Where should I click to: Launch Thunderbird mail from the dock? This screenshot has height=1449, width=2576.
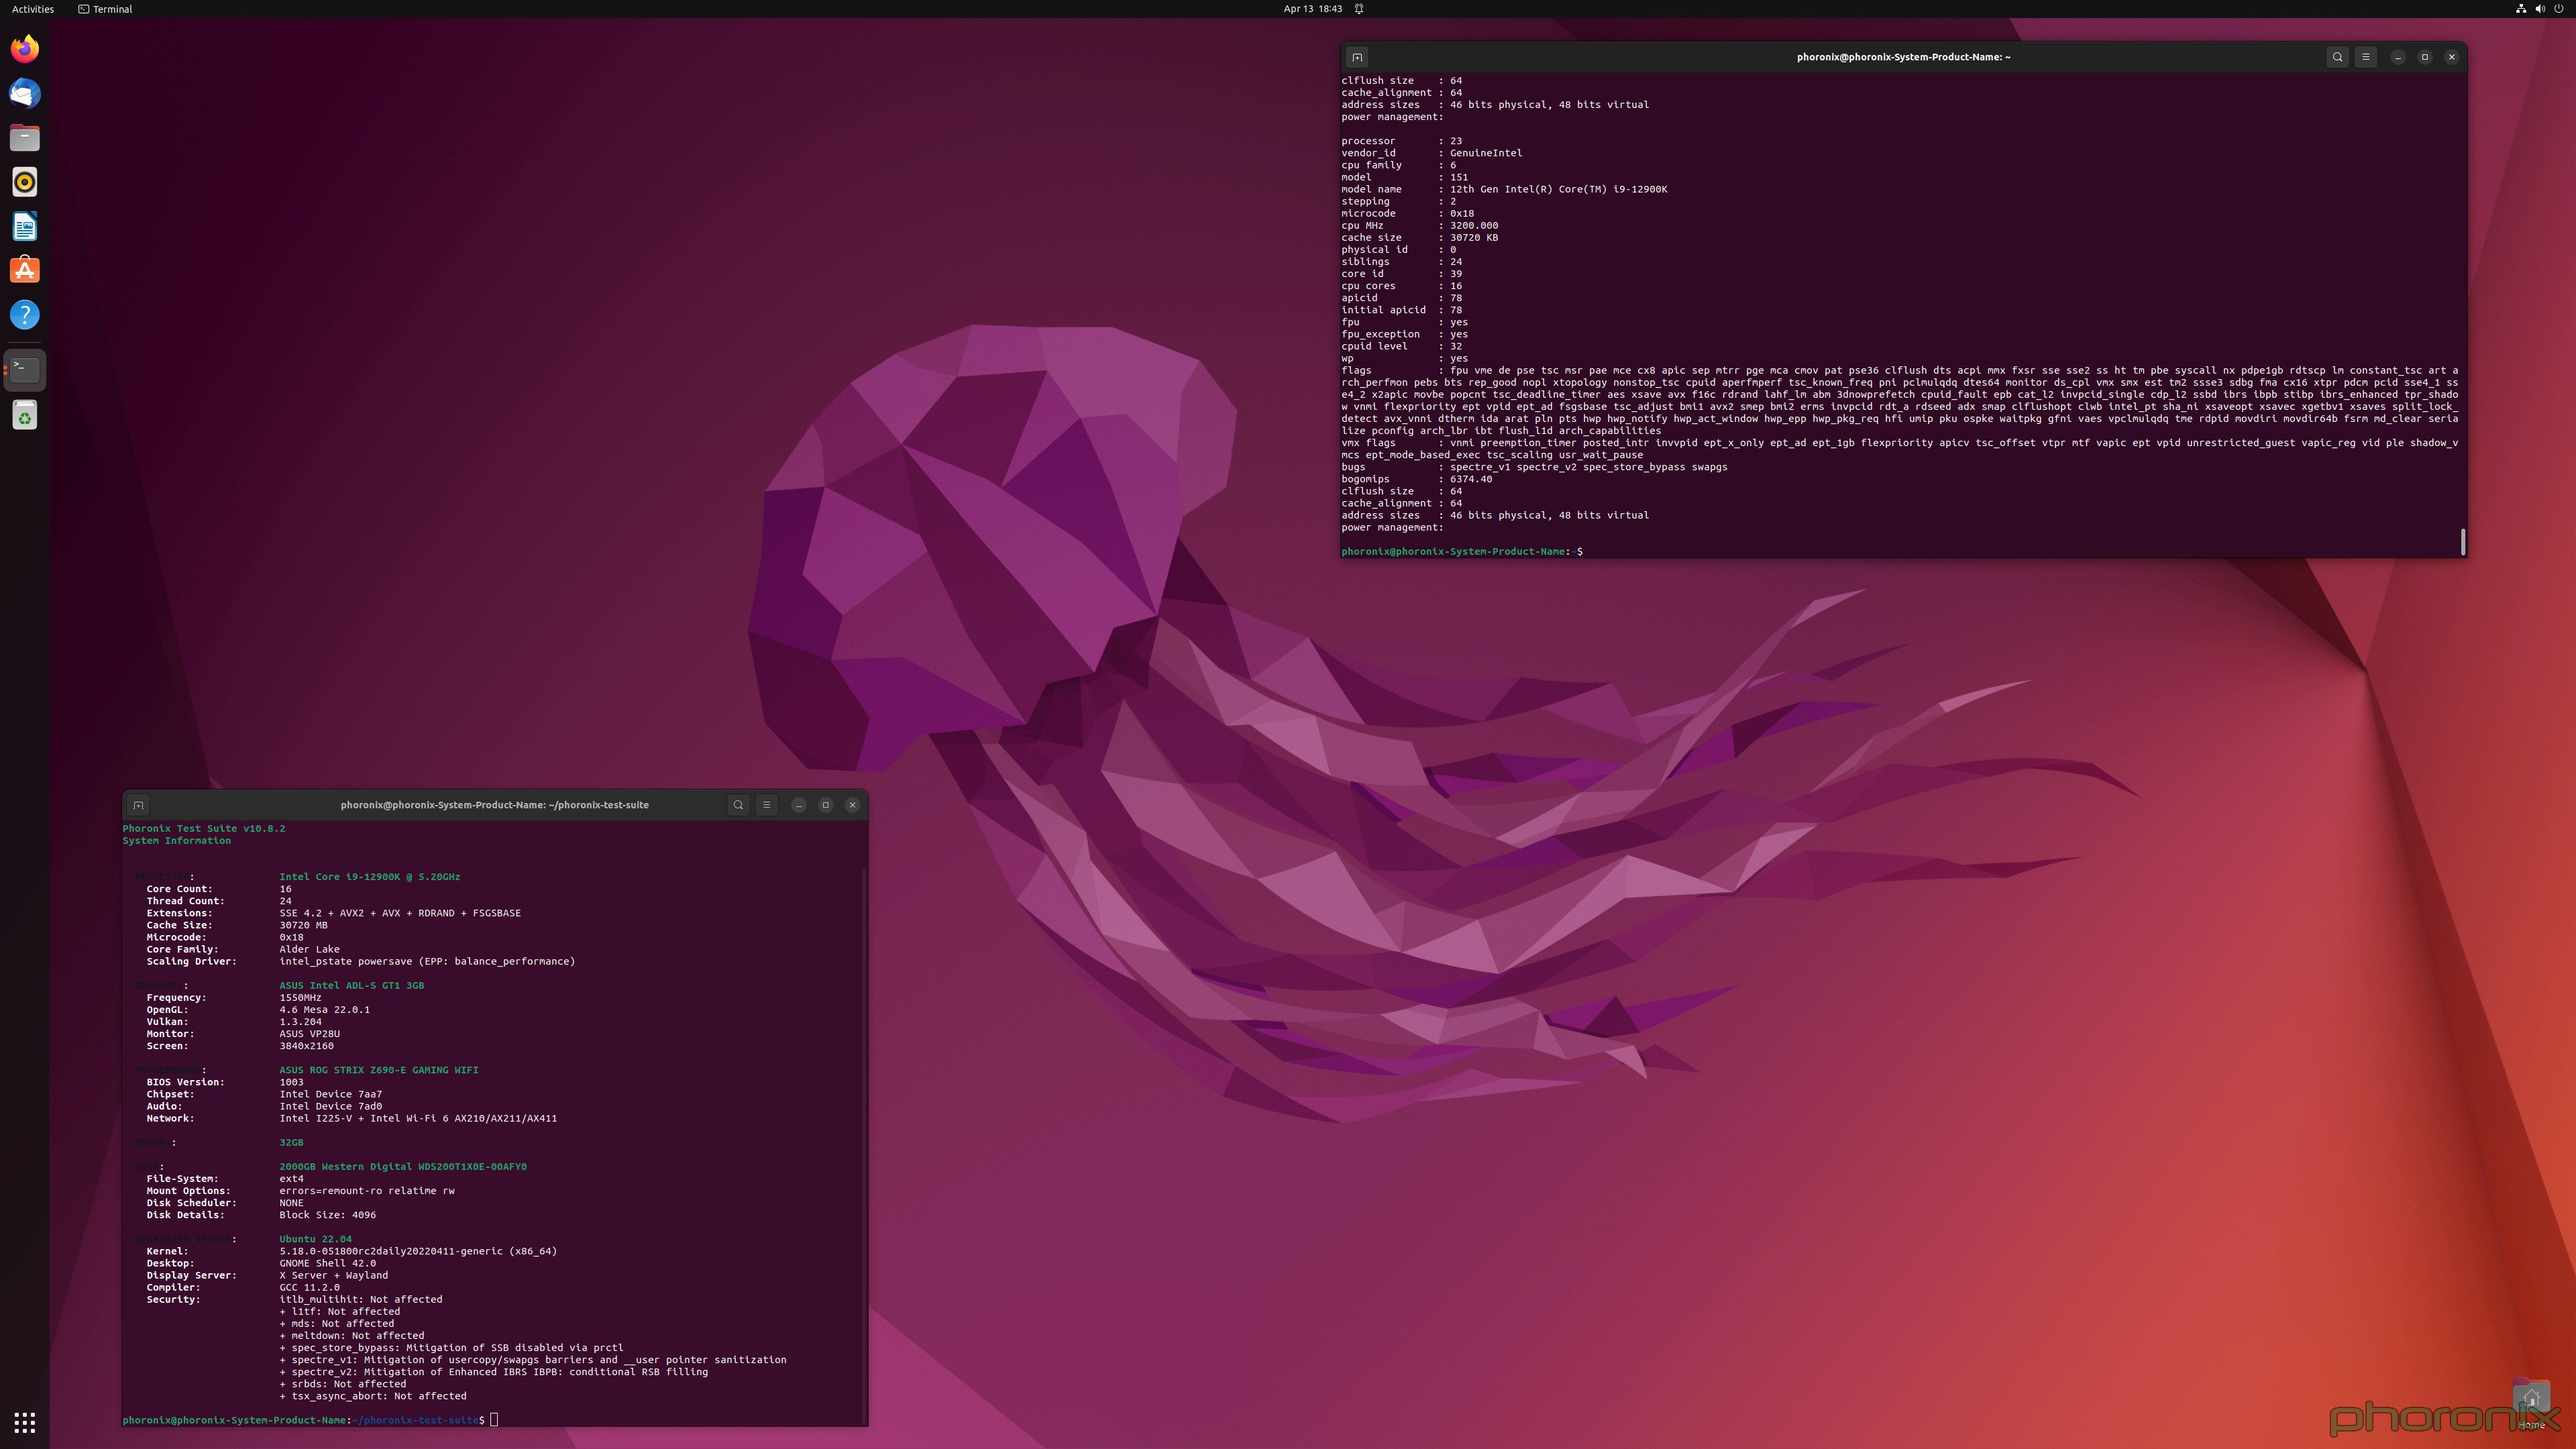point(25,93)
